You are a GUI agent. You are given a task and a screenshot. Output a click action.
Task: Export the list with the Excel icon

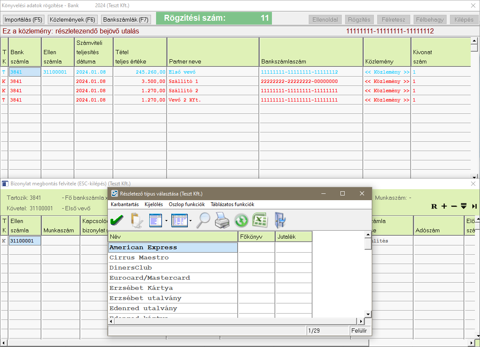point(259,220)
